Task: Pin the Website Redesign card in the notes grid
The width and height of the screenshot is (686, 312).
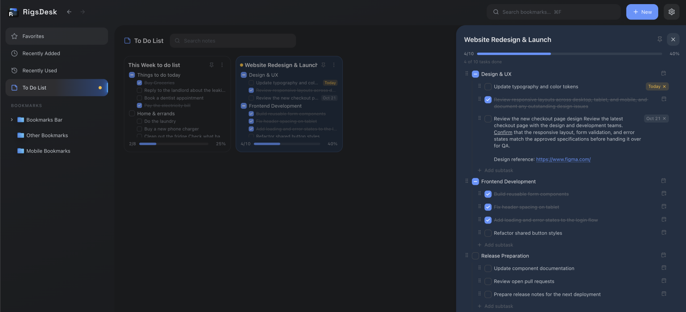Action: (323, 65)
